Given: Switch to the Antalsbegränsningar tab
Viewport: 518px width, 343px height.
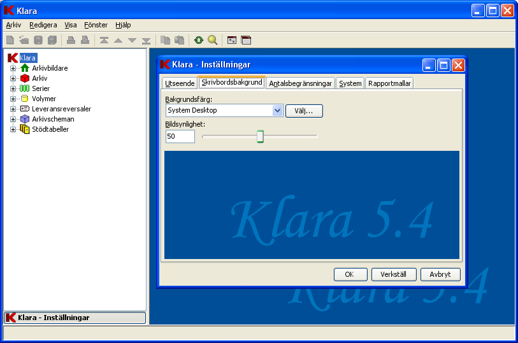Looking at the screenshot, I should tap(300, 83).
